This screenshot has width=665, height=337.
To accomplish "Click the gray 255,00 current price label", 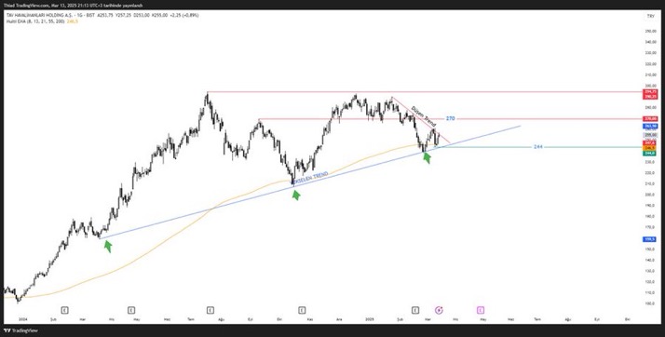I will 650,135.
